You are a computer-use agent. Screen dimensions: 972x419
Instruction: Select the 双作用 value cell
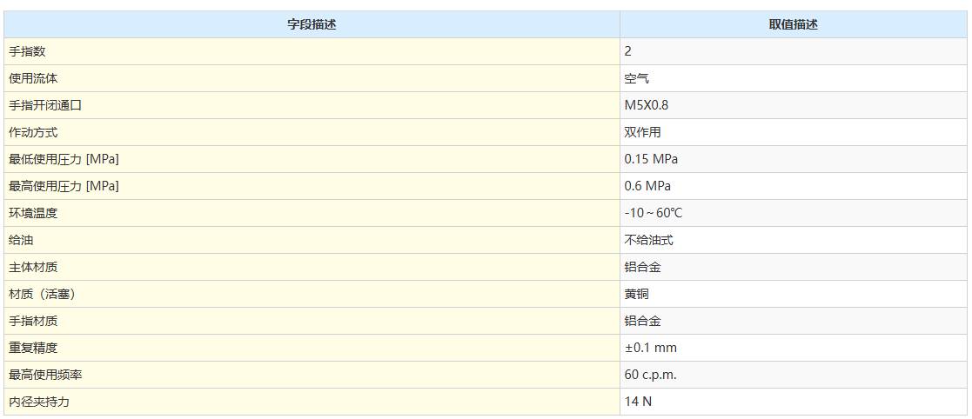642,132
